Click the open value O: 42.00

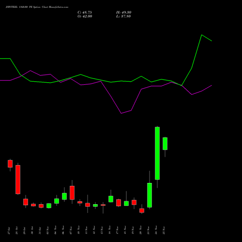click(x=85, y=16)
